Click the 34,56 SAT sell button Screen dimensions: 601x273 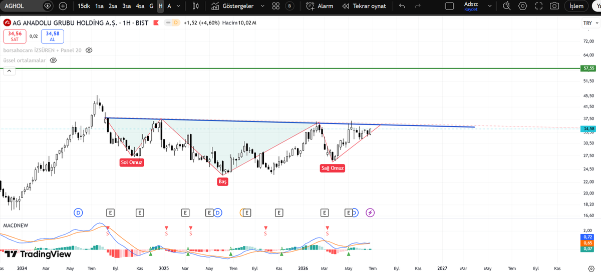click(15, 36)
